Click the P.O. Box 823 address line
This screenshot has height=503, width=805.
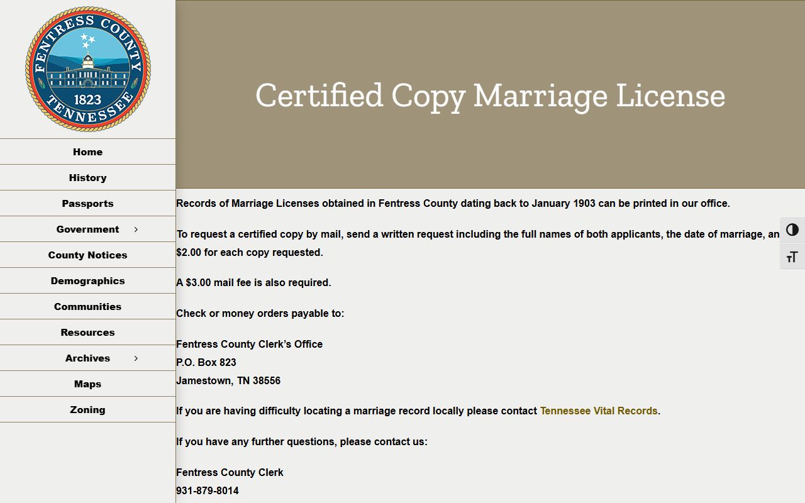tap(206, 362)
